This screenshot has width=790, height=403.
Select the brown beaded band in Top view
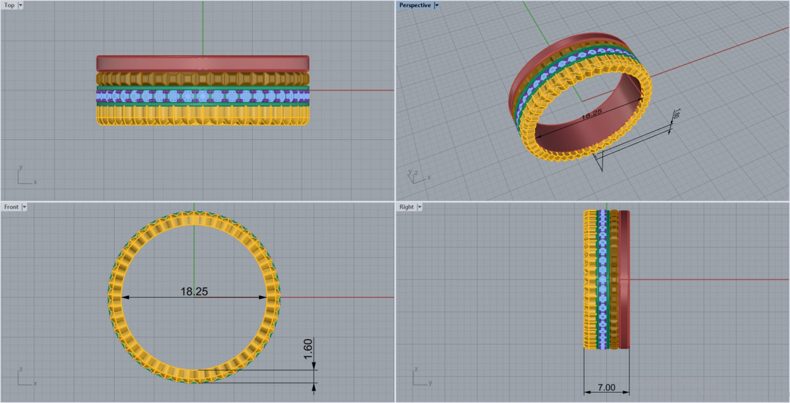click(x=203, y=78)
